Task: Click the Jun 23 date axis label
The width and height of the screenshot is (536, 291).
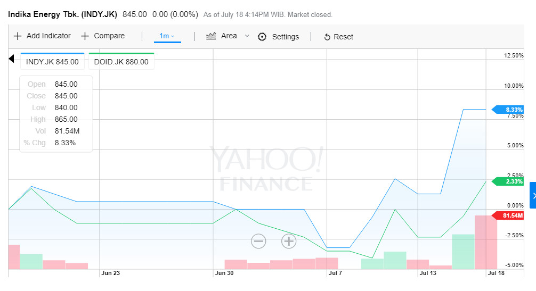Action: [x=110, y=273]
